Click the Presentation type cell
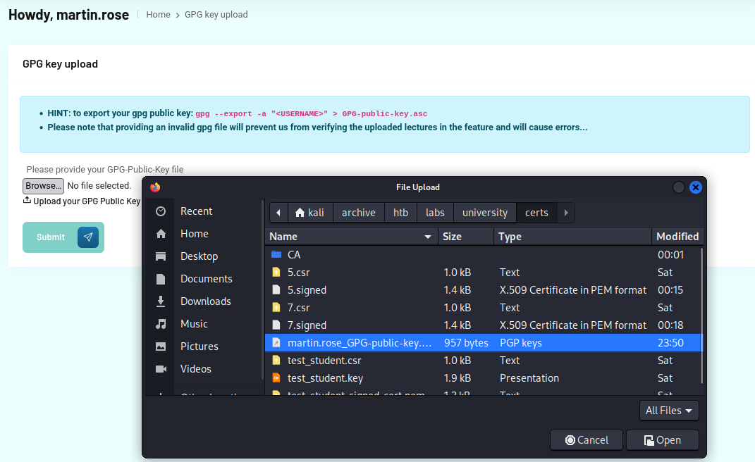This screenshot has height=462, width=755. tap(529, 378)
